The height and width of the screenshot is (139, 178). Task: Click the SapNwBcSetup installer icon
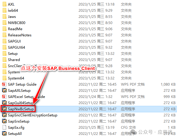[x=4, y=109]
